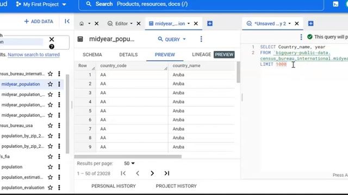Viewport: 348px width, 195px height.
Task: Expand the home tab dropdown arrow
Action: click(x=89, y=23)
